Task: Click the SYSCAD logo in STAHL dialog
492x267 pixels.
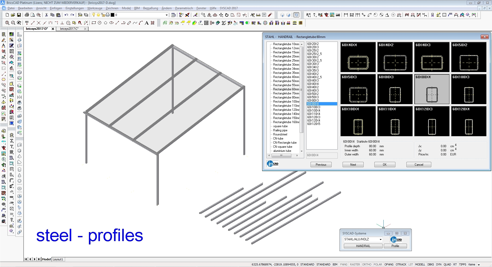Action: coord(273,164)
